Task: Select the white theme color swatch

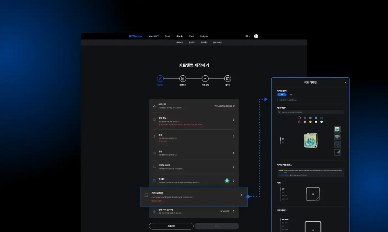Action: click(x=321, y=122)
